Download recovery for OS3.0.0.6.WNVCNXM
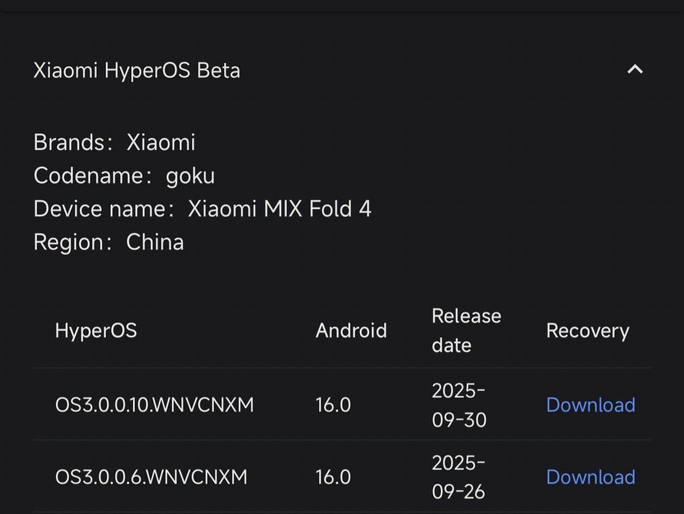The image size is (684, 514). 590,477
